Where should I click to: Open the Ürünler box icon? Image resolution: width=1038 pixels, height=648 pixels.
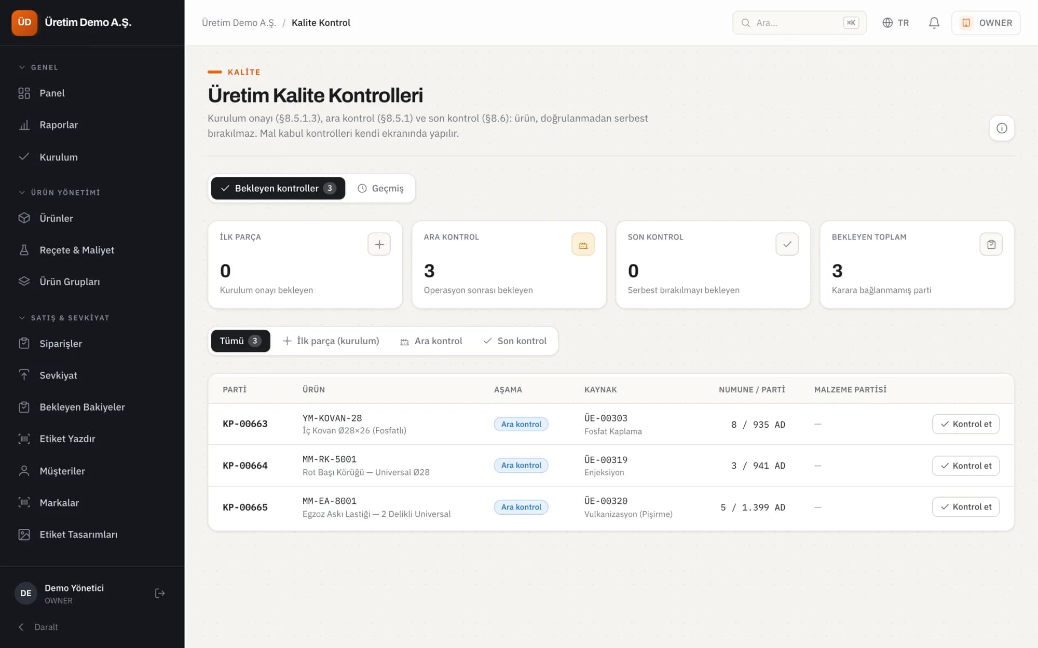click(24, 218)
